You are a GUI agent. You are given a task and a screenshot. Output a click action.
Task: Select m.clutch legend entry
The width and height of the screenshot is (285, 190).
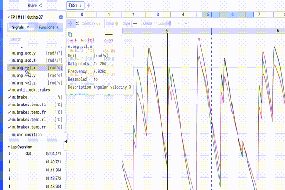pyautogui.click(x=79, y=94)
